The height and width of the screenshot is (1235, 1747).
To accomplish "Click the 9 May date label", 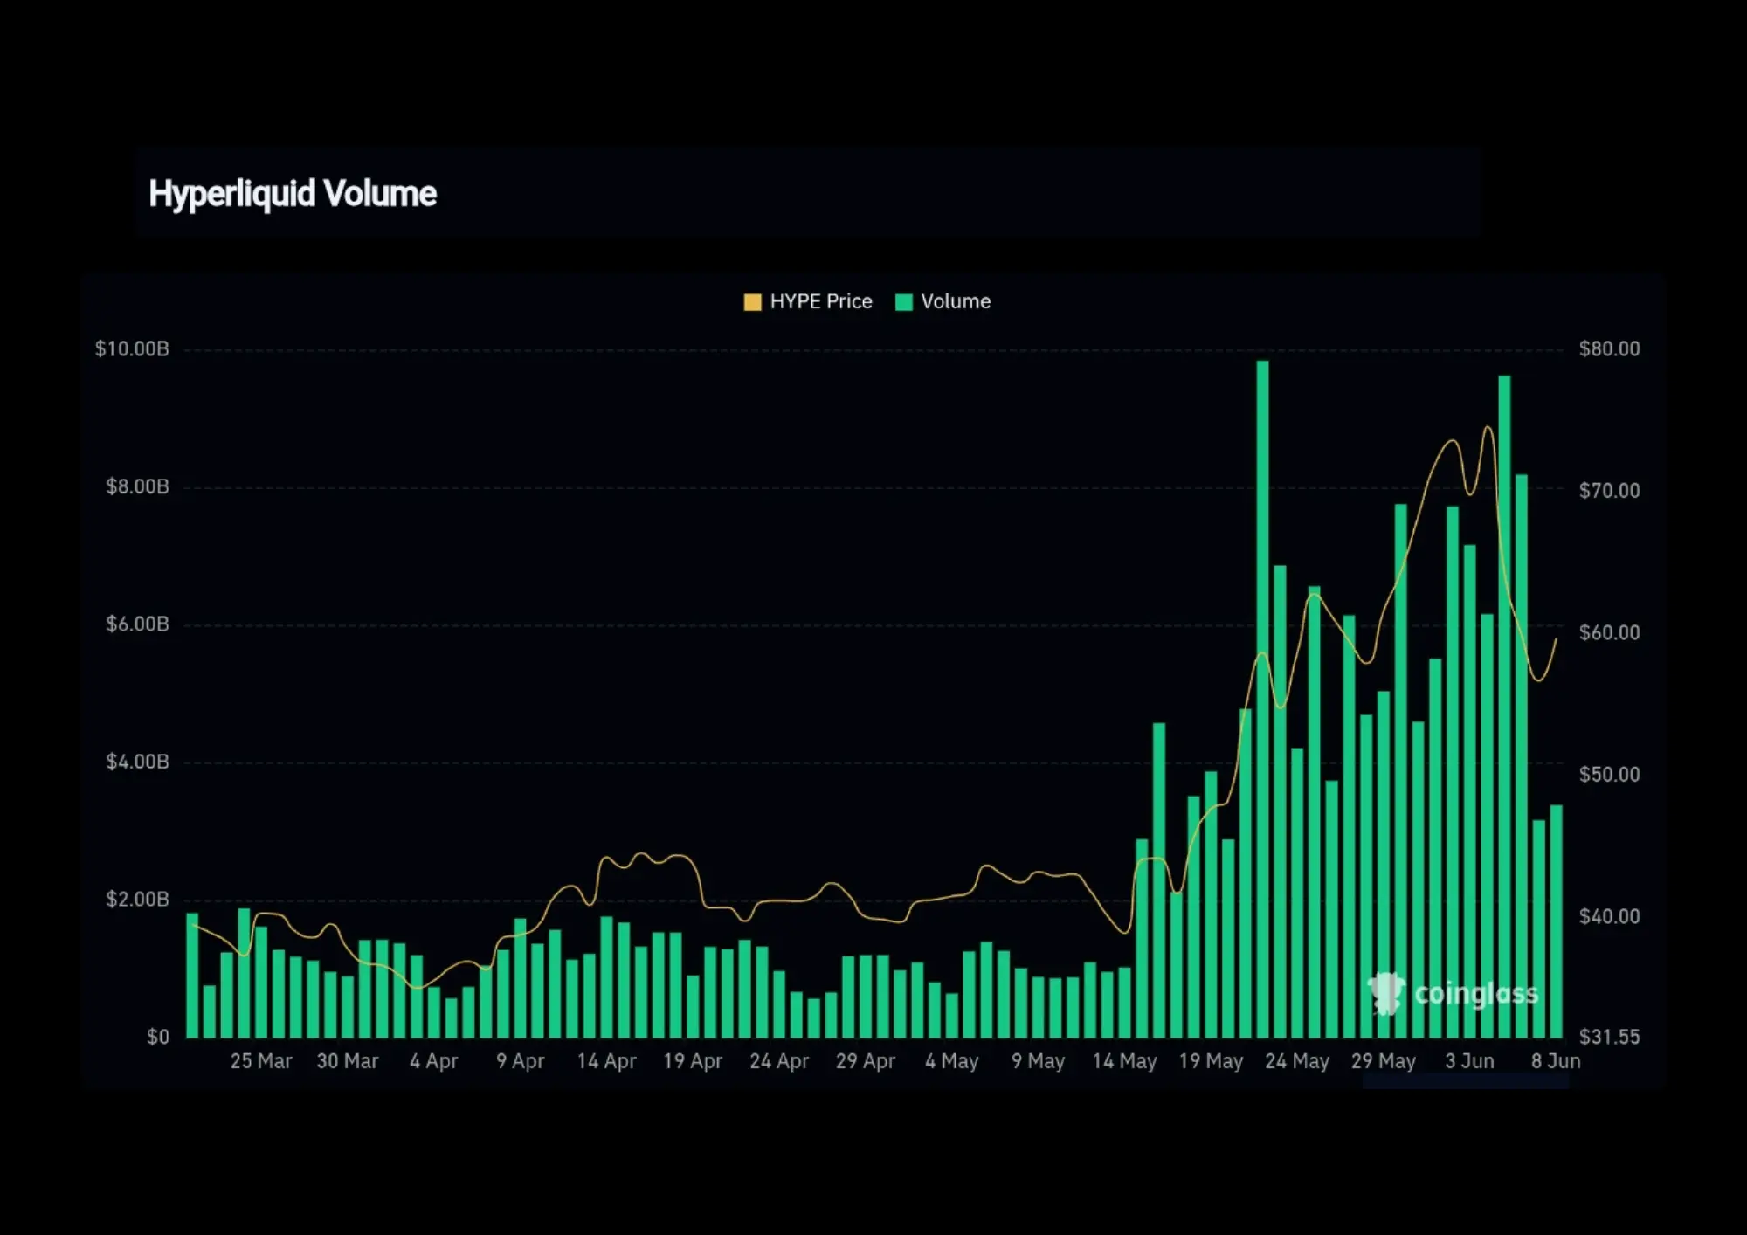I will 1039,1061.
